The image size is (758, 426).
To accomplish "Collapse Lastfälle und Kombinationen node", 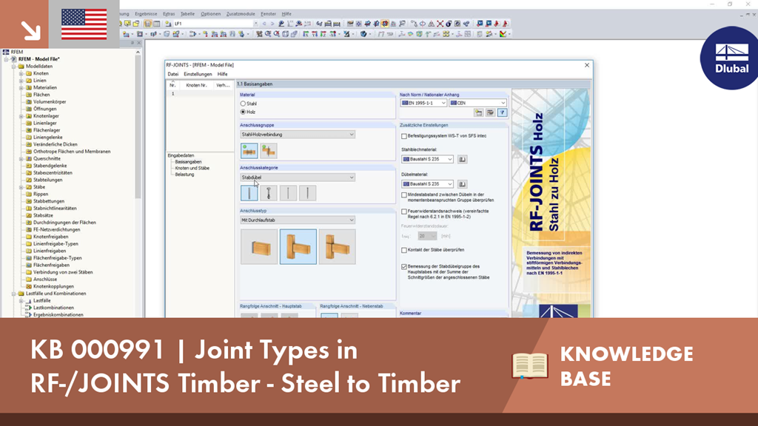I will click(x=14, y=294).
